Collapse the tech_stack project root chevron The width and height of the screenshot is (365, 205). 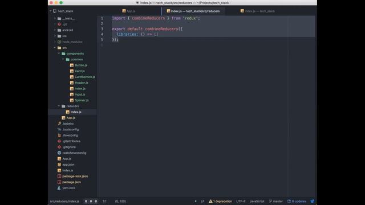point(51,11)
